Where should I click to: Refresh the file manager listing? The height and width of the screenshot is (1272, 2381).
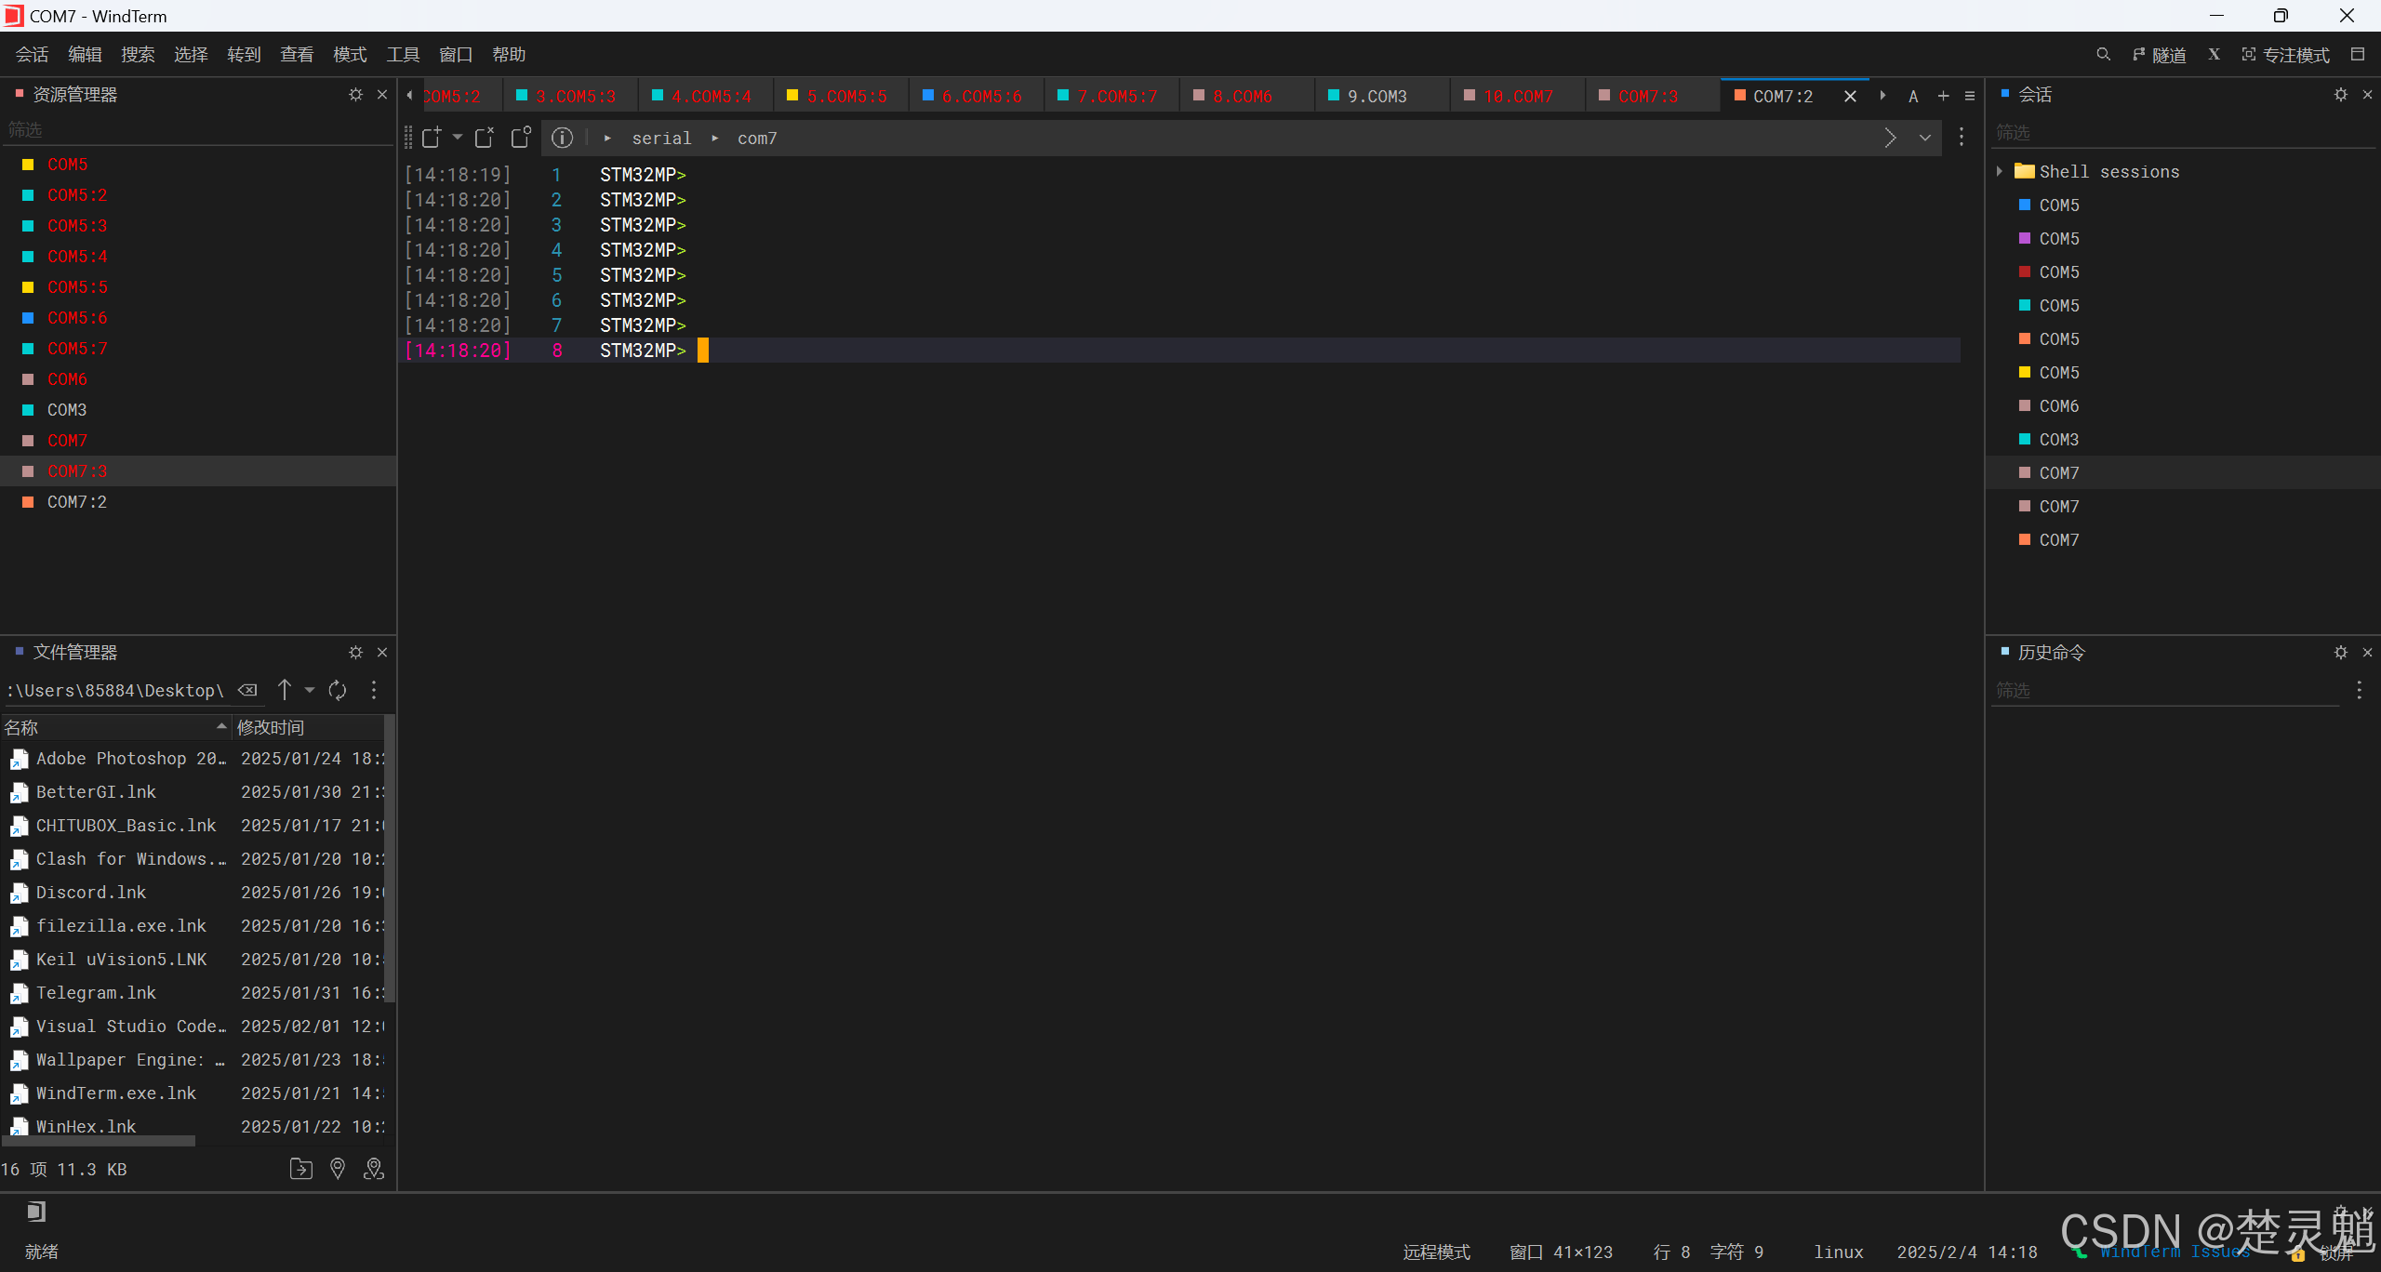click(x=338, y=690)
